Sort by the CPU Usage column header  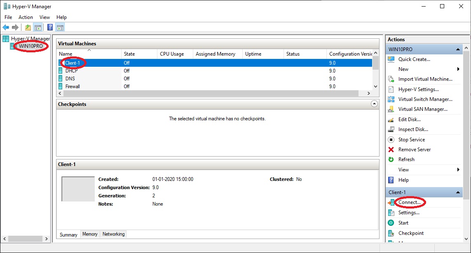tap(175, 54)
